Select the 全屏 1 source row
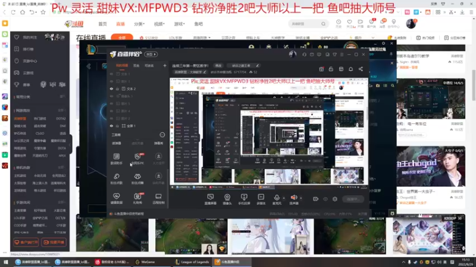Screen dimensions: 476x267 click(x=137, y=126)
